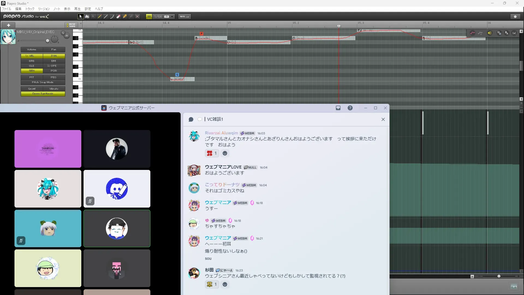
Task: Toggle the yellow speaker monitor icon
Action: tap(489, 33)
